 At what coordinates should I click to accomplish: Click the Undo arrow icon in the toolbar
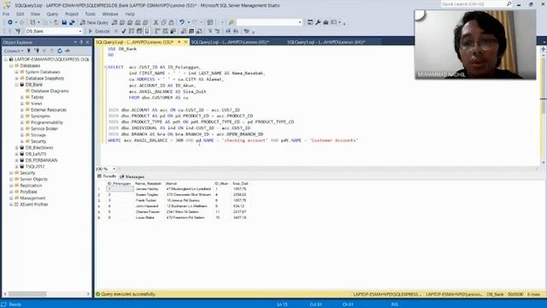pyautogui.click(x=182, y=22)
